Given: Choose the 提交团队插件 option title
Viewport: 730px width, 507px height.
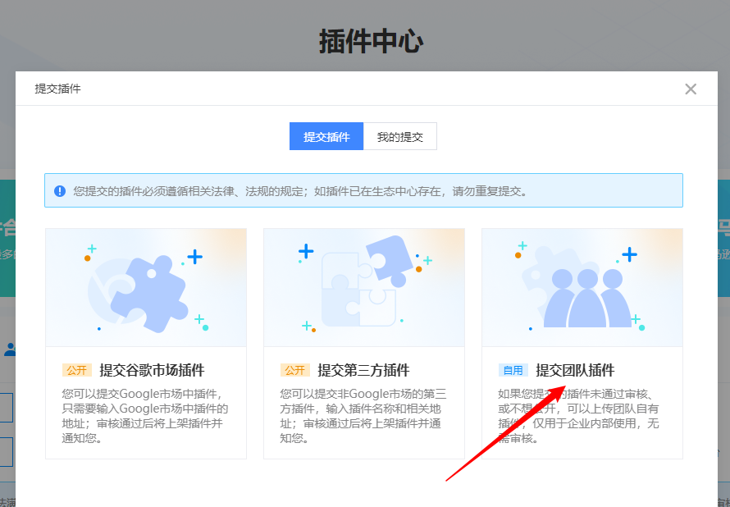Looking at the screenshot, I should (575, 370).
